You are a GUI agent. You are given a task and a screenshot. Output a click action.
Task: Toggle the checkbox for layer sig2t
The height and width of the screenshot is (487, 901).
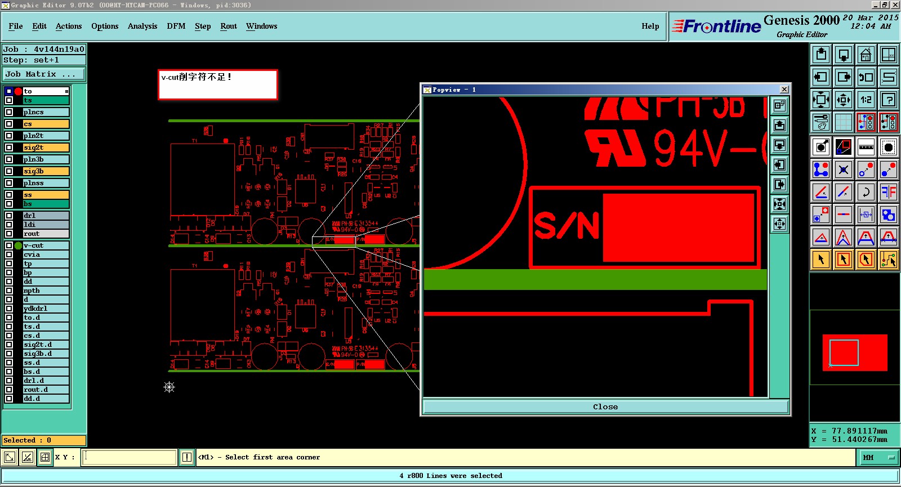tap(9, 148)
